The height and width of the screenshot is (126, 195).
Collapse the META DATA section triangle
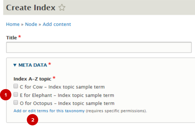click(x=15, y=65)
